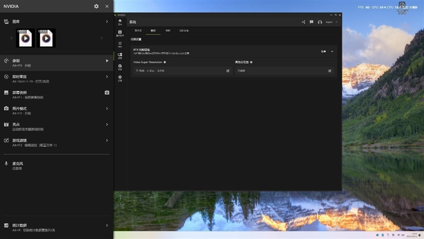Click the feedback message icon
424x239 pixels.
click(x=312, y=22)
